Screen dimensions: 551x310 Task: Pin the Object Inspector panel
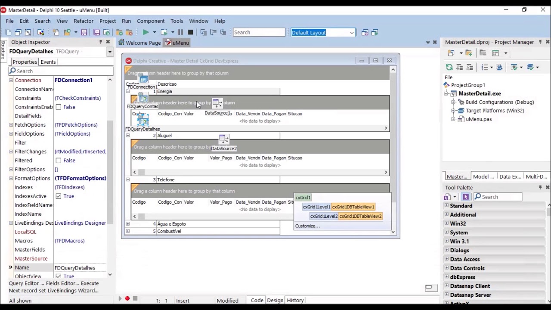(x=101, y=42)
